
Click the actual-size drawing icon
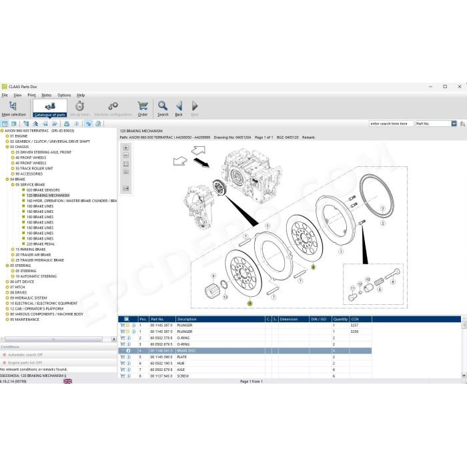tap(125, 172)
